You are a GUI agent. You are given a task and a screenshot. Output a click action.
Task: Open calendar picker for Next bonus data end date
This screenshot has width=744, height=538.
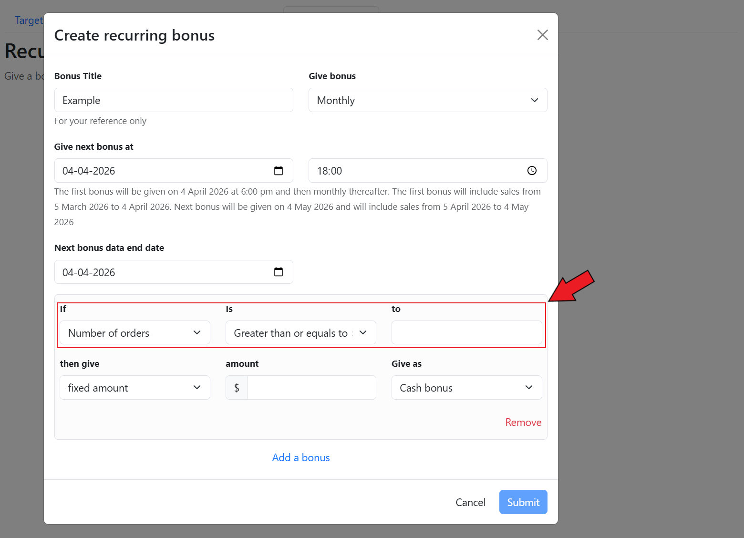point(279,272)
